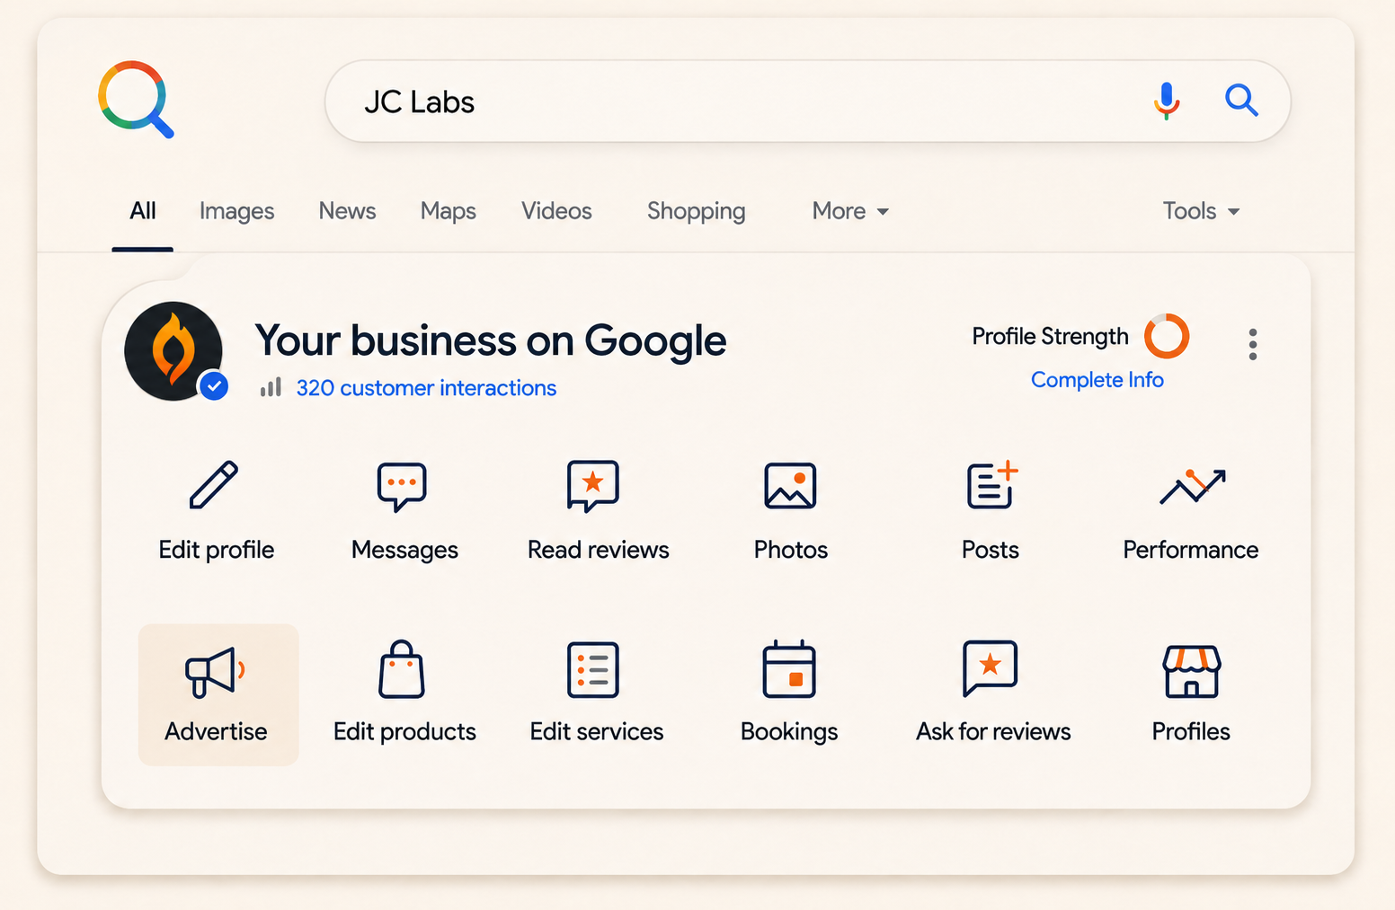Click the Read reviews label

[599, 550]
